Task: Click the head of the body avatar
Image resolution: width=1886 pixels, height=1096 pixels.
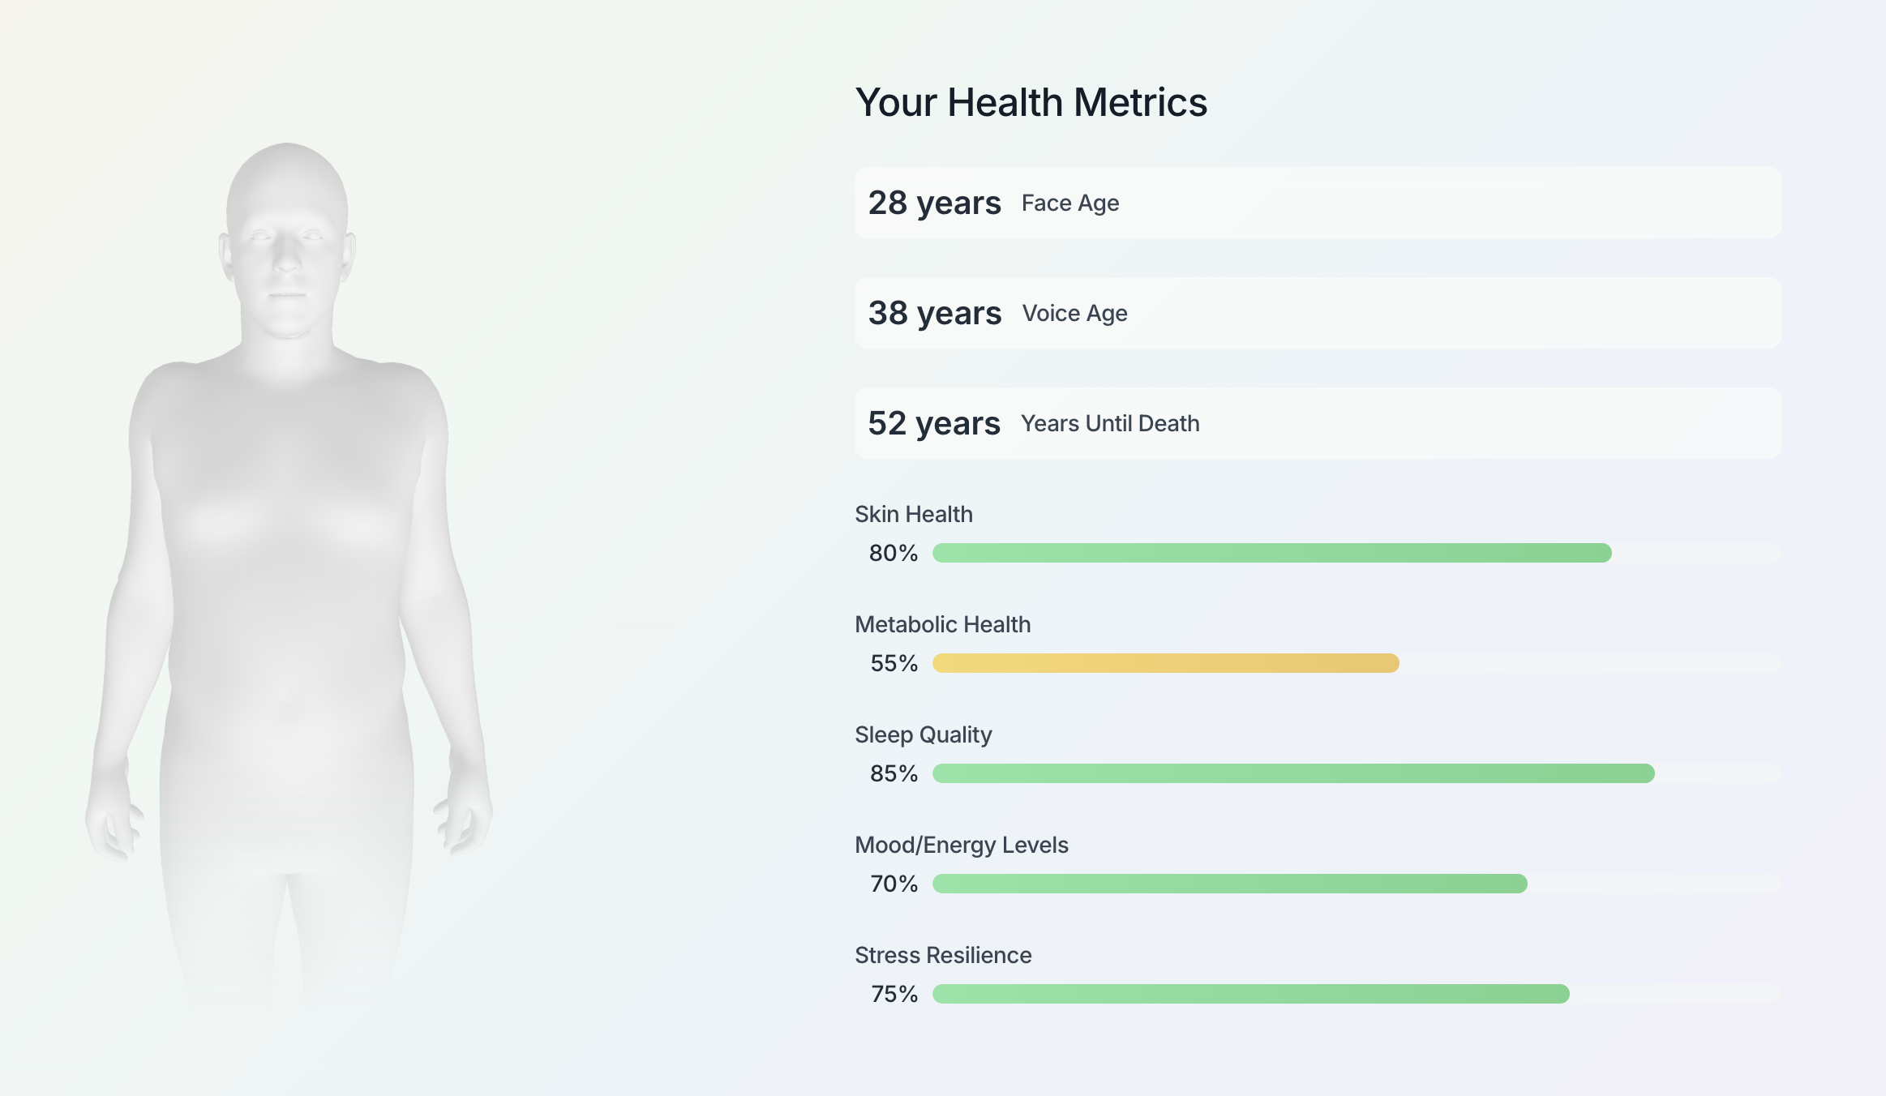Action: [x=287, y=235]
